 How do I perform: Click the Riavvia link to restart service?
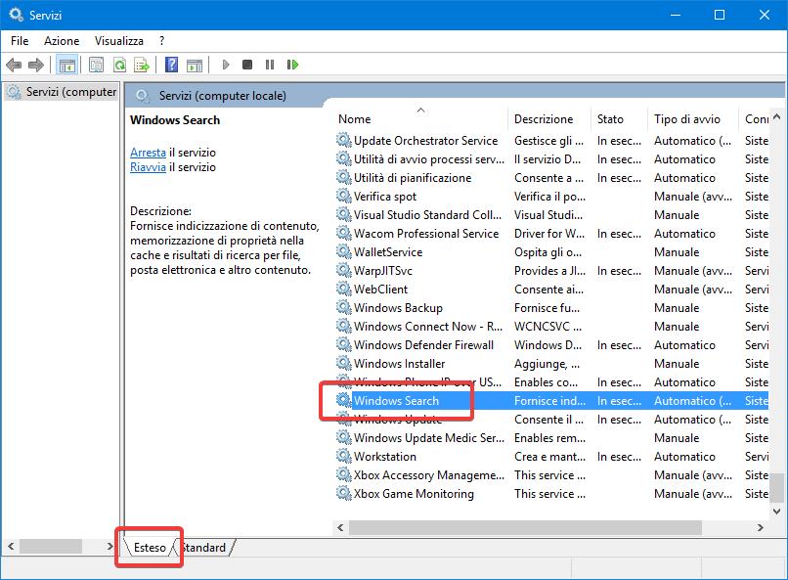coord(148,167)
